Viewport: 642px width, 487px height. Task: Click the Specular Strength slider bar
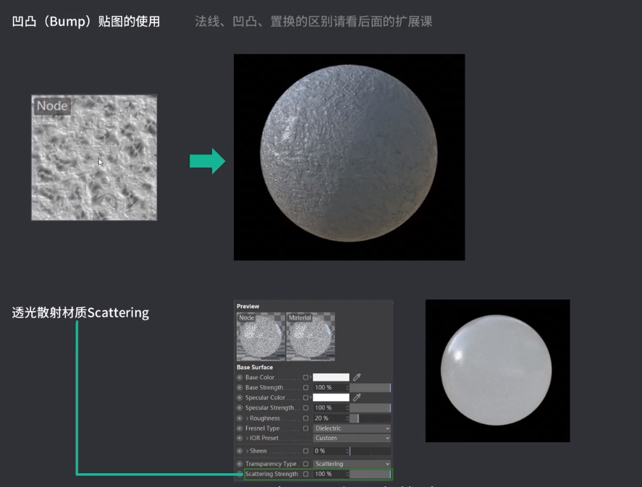(x=370, y=407)
